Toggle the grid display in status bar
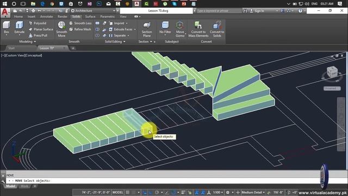 pyautogui.click(x=128, y=192)
